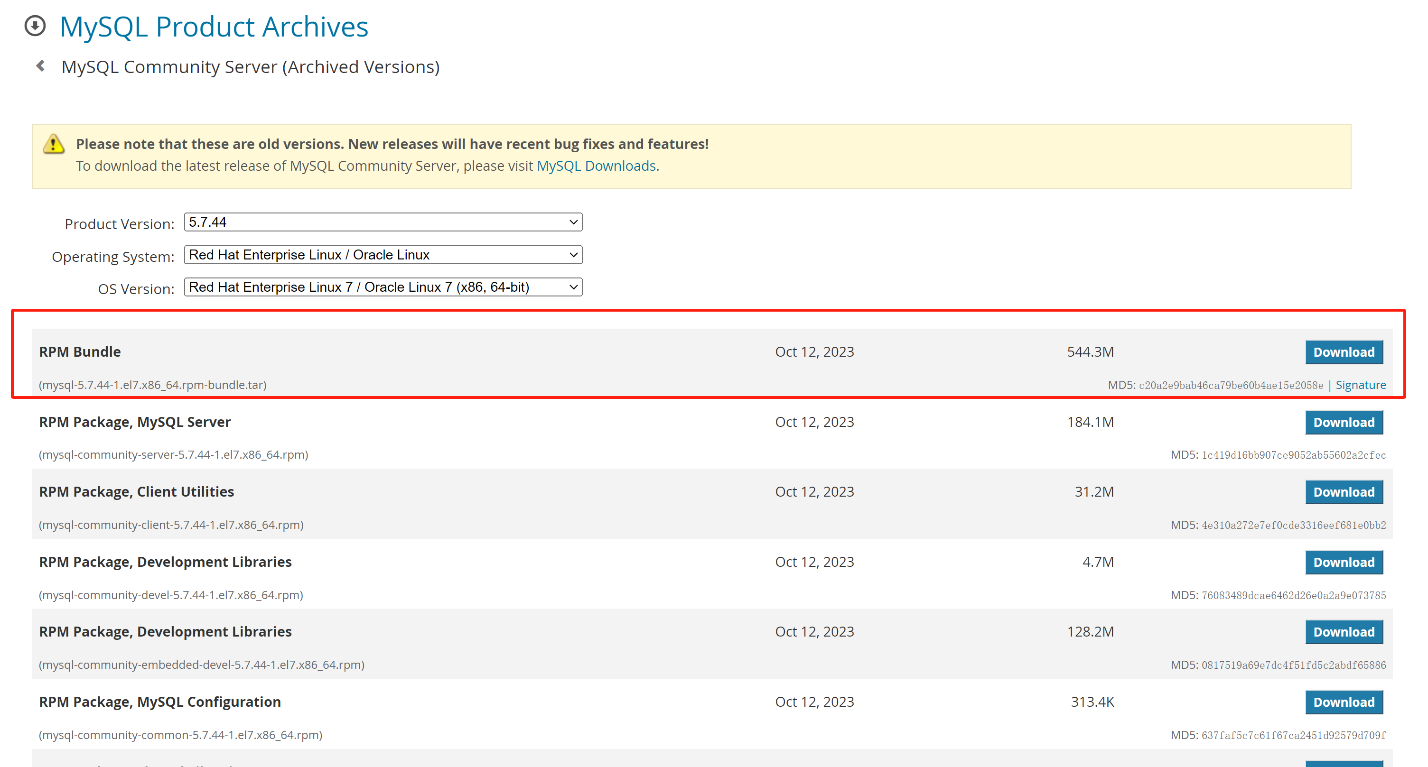Click filename mysql-5.7.44-1.el7.x86_64.rpm-bundle.tar
Image resolution: width=1428 pixels, height=767 pixels.
point(152,385)
